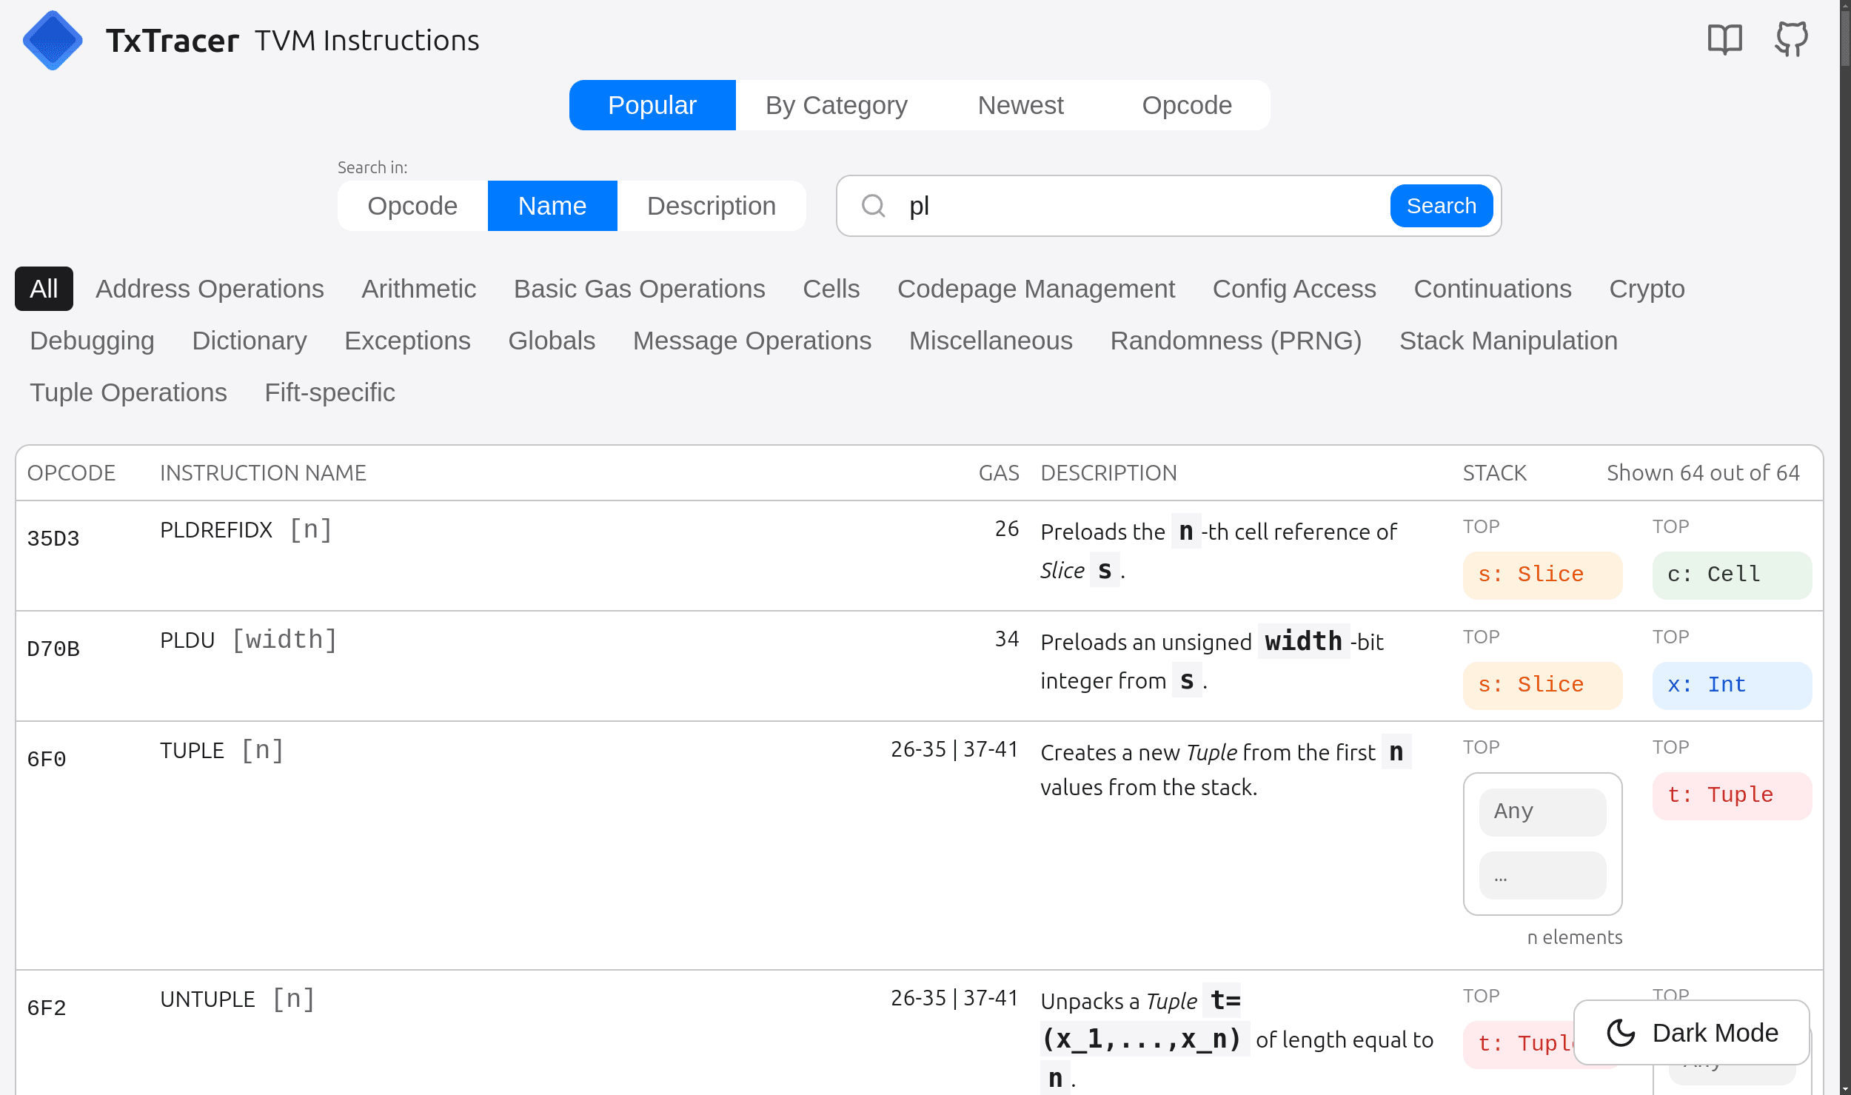The height and width of the screenshot is (1095, 1851).
Task: Filter by Stack Manipulation category
Action: coord(1508,341)
